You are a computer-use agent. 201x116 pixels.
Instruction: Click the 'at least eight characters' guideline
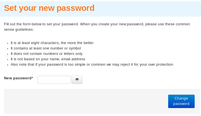(52, 43)
